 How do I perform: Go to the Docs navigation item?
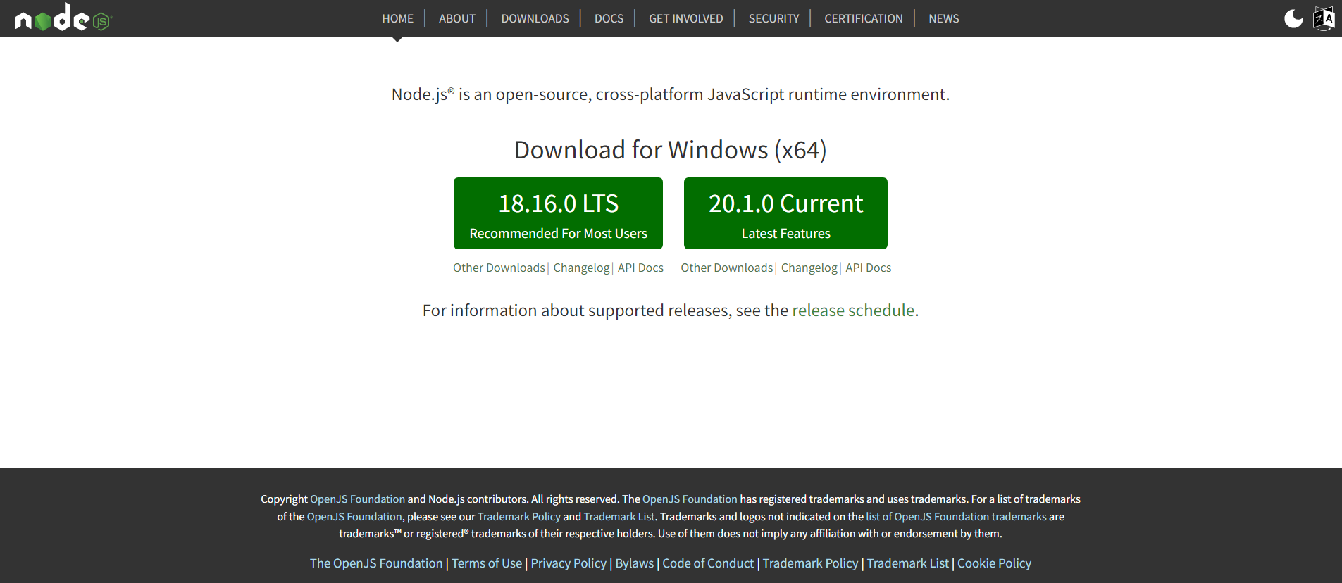tap(609, 18)
